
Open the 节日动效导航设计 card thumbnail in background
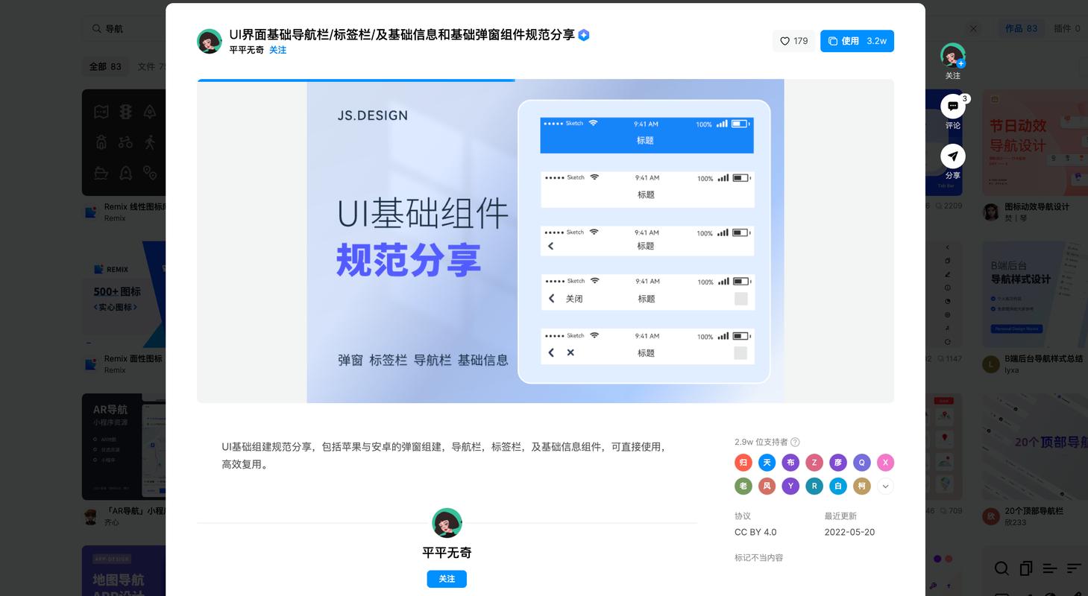(x=1034, y=142)
